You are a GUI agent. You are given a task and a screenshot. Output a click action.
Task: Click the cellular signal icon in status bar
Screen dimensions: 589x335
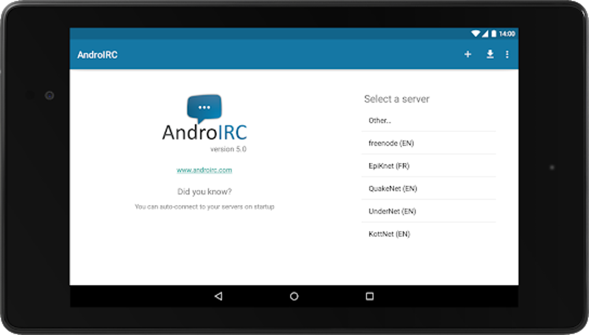coord(485,33)
